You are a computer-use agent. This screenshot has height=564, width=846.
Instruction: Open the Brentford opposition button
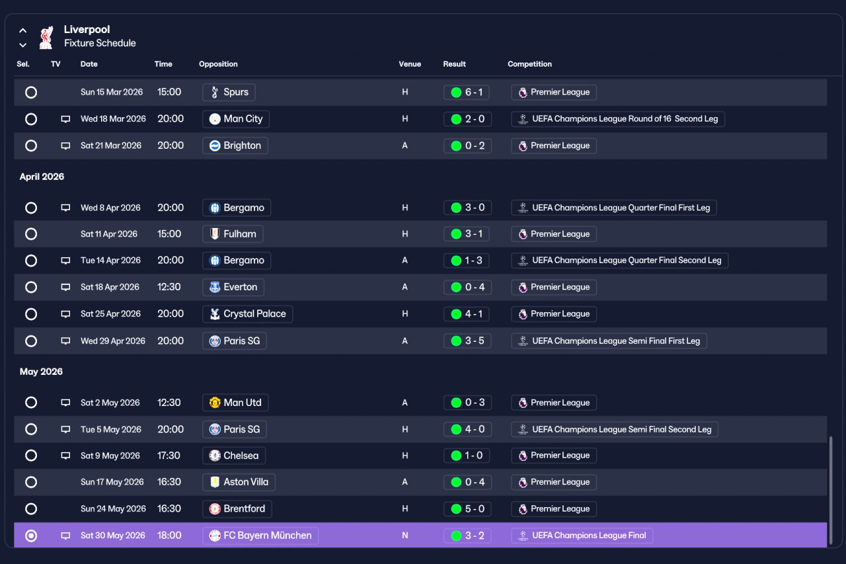coord(237,509)
